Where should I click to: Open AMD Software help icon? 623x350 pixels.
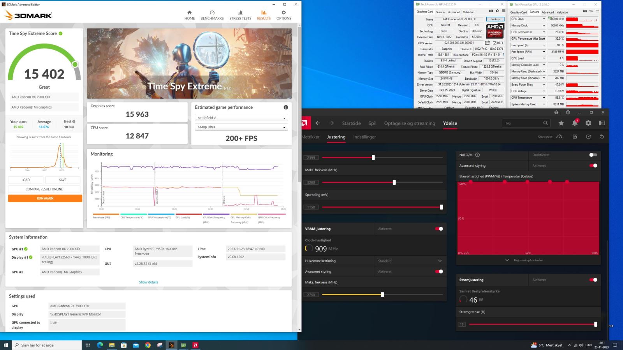pyautogui.click(x=568, y=112)
